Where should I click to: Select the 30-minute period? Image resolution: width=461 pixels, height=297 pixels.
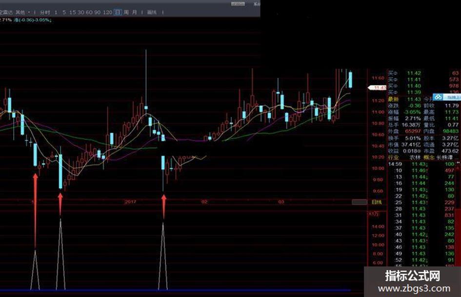pyautogui.click(x=81, y=12)
